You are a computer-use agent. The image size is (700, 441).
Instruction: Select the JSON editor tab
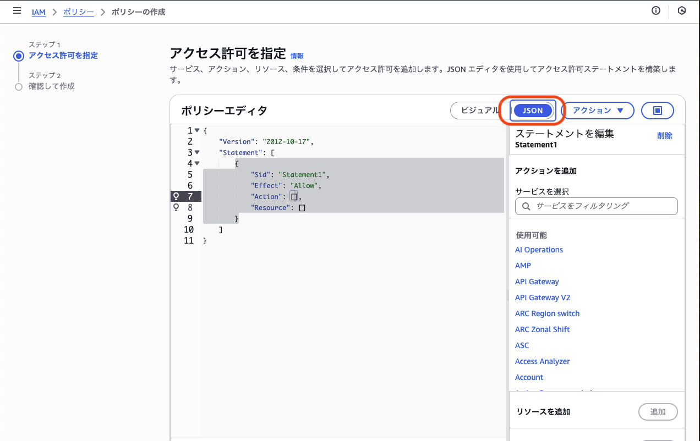coord(532,111)
